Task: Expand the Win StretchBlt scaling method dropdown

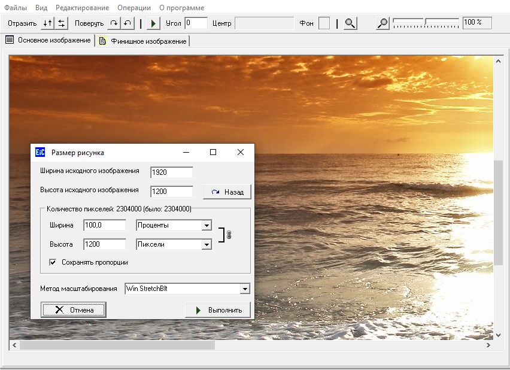Action: pos(244,289)
